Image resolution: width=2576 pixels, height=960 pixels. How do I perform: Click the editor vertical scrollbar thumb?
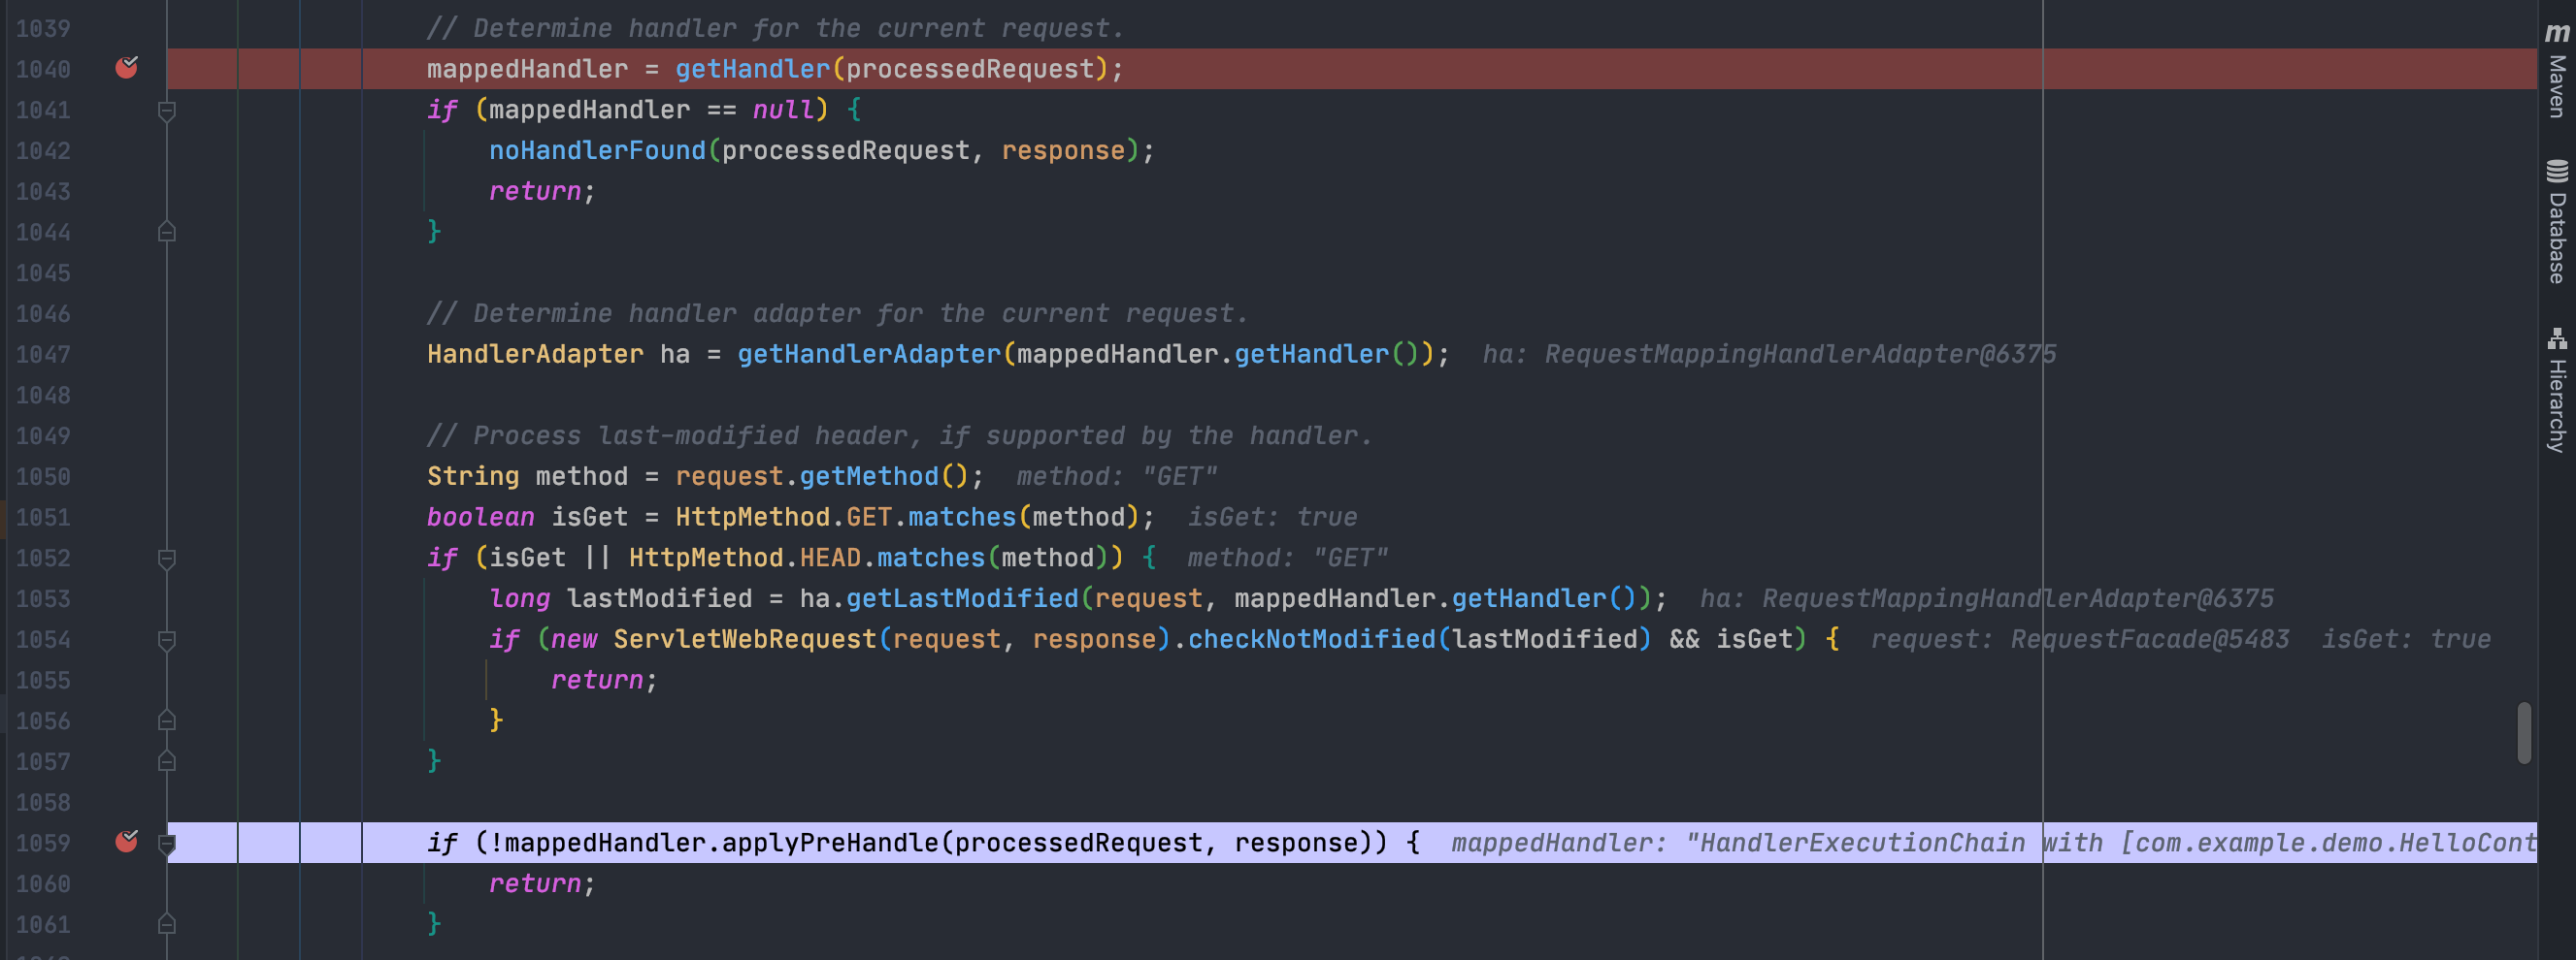(x=2524, y=733)
